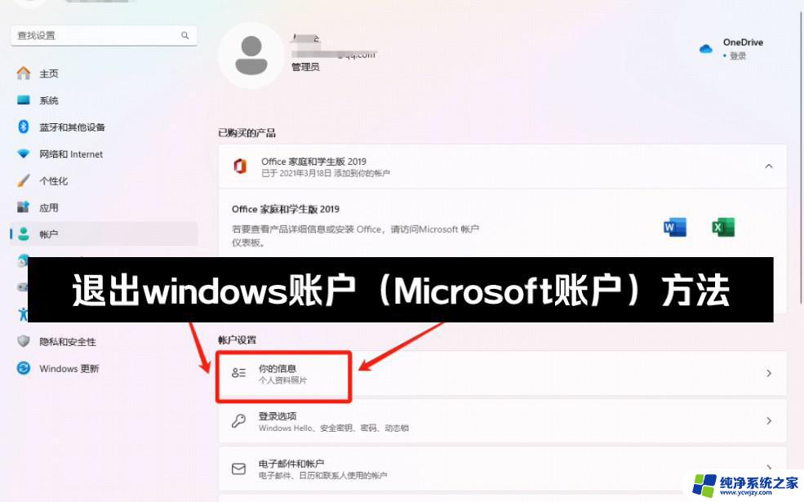Open 你的信息 account settings entry

point(502,374)
